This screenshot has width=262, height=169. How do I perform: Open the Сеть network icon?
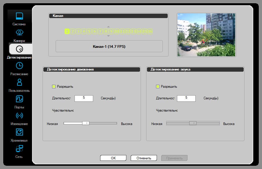point(20,148)
